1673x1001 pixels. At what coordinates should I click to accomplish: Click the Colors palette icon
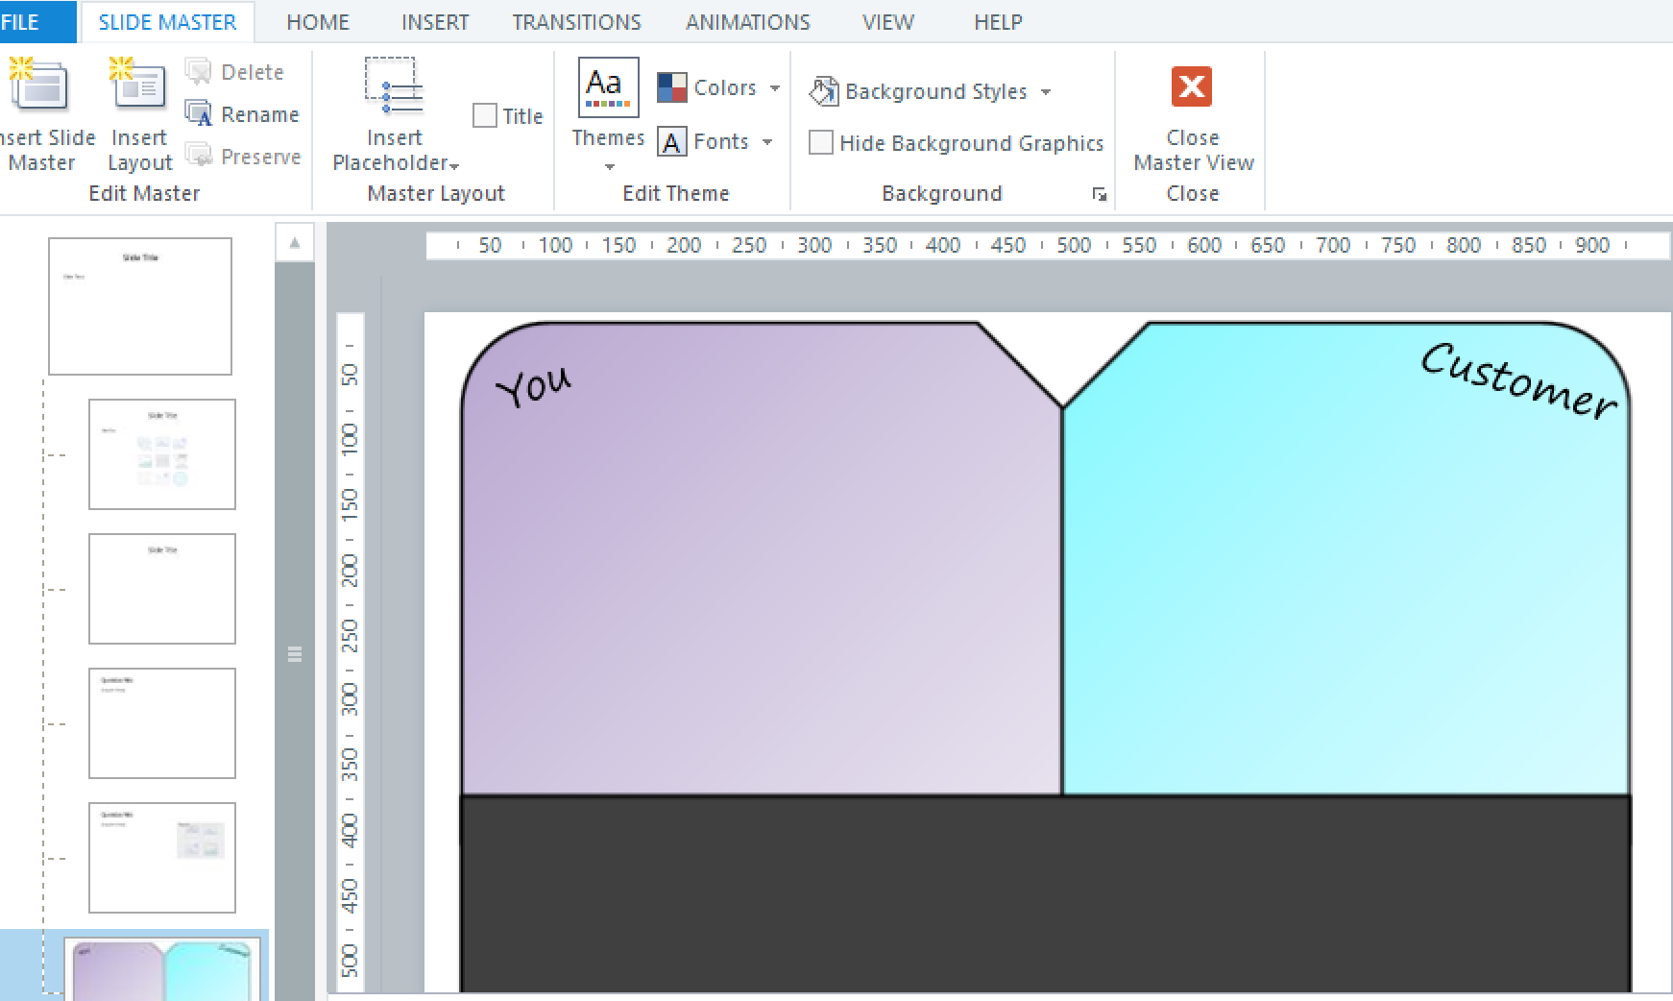pos(672,87)
